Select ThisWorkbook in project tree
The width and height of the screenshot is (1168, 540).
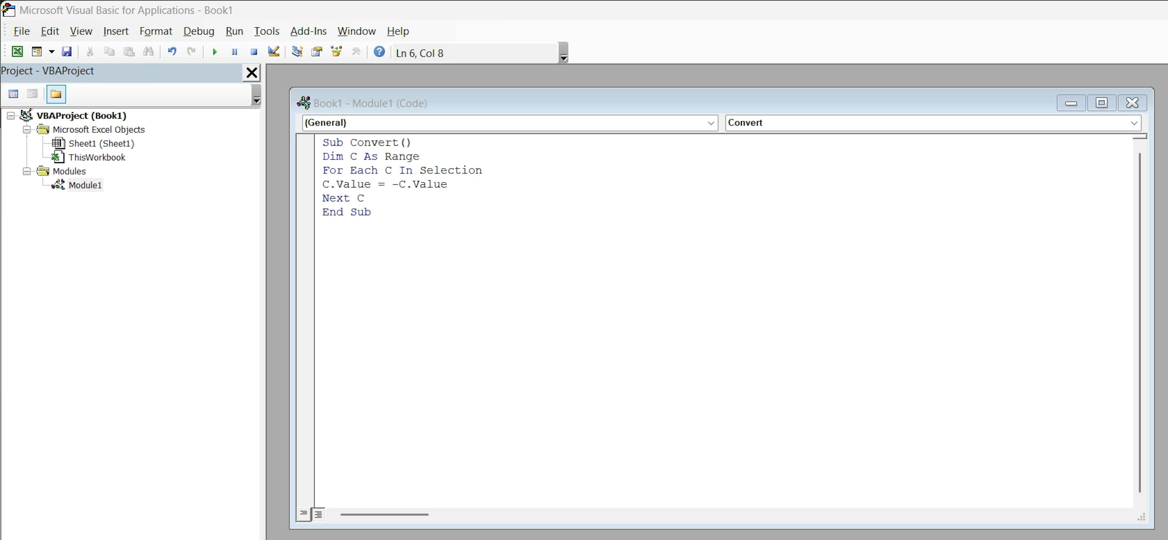click(x=97, y=157)
